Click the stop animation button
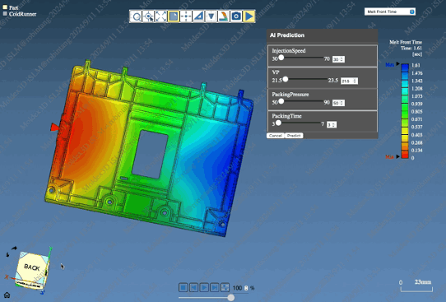This screenshot has height=302, width=446. pyautogui.click(x=183, y=287)
